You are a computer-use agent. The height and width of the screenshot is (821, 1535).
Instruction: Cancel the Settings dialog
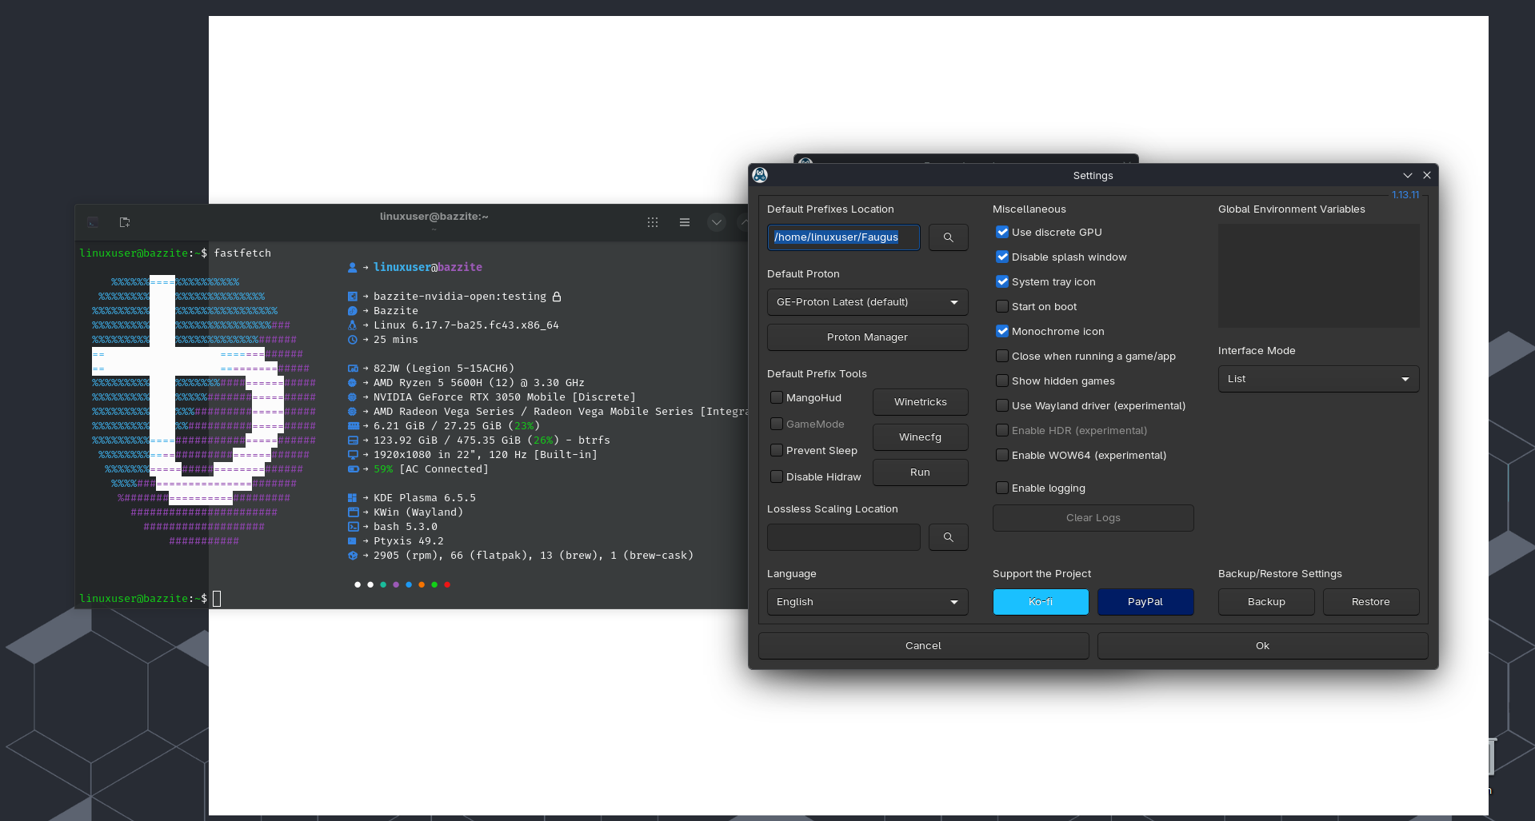click(924, 646)
